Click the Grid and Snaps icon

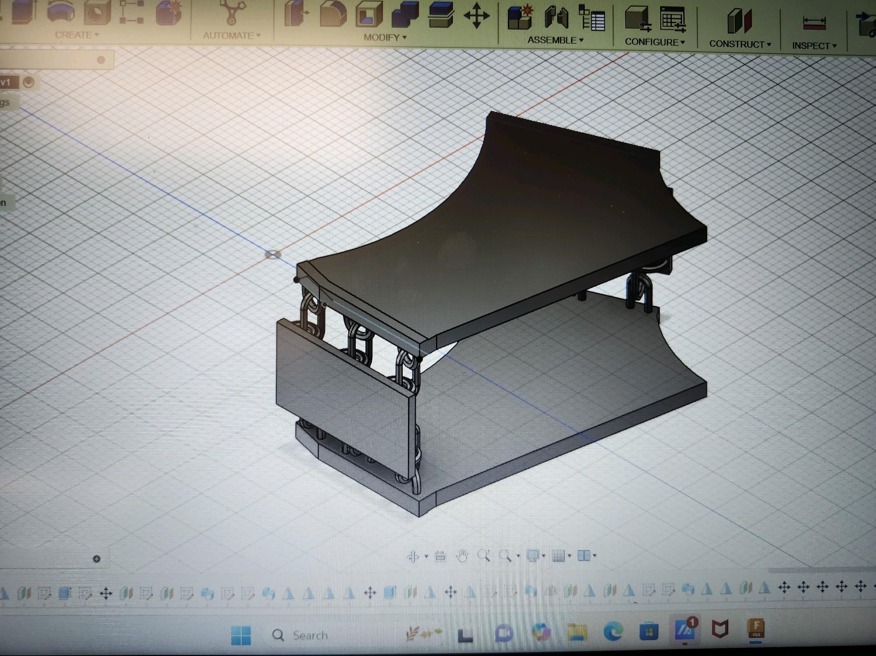click(x=559, y=555)
